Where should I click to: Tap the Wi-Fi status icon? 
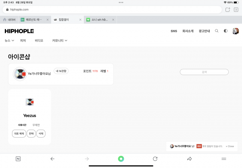(x=225, y=2)
